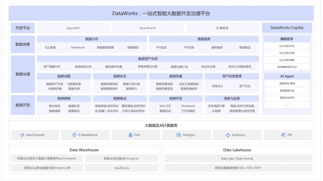Screen dimensions: 323x181
Task: Click the PAI logo icon
Action: (283, 135)
